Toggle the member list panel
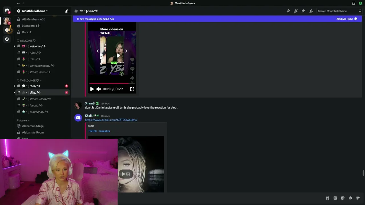 pos(311,11)
